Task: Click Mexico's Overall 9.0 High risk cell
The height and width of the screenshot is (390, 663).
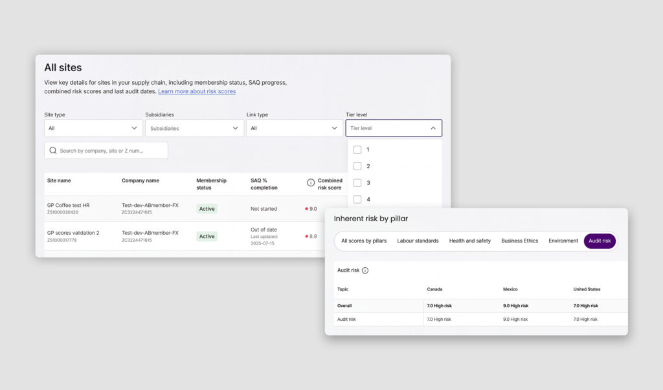Action: coord(516,306)
